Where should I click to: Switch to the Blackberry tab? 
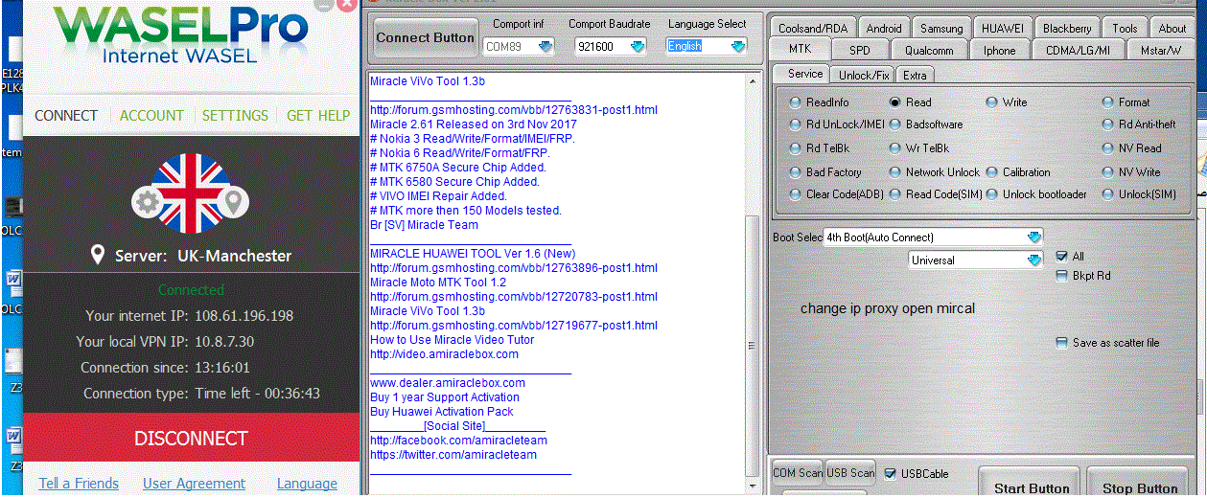pyautogui.click(x=1067, y=29)
